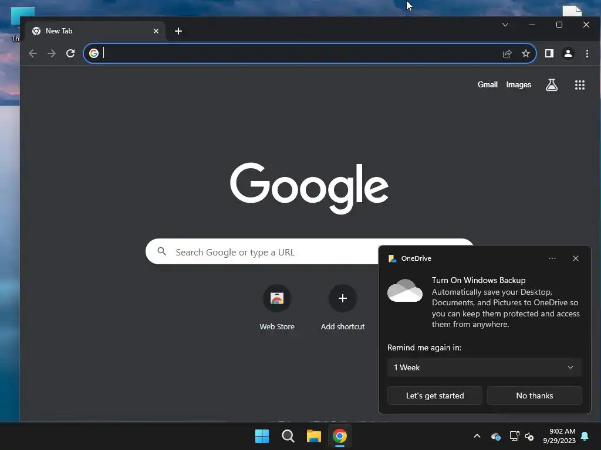Open Chrome's three-dot menu
This screenshot has width=601, height=450.
587,53
